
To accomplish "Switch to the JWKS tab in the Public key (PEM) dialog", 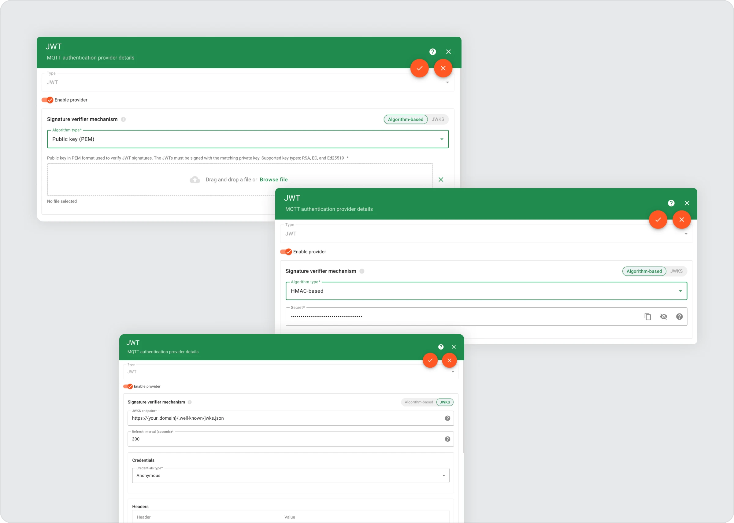I will 438,119.
